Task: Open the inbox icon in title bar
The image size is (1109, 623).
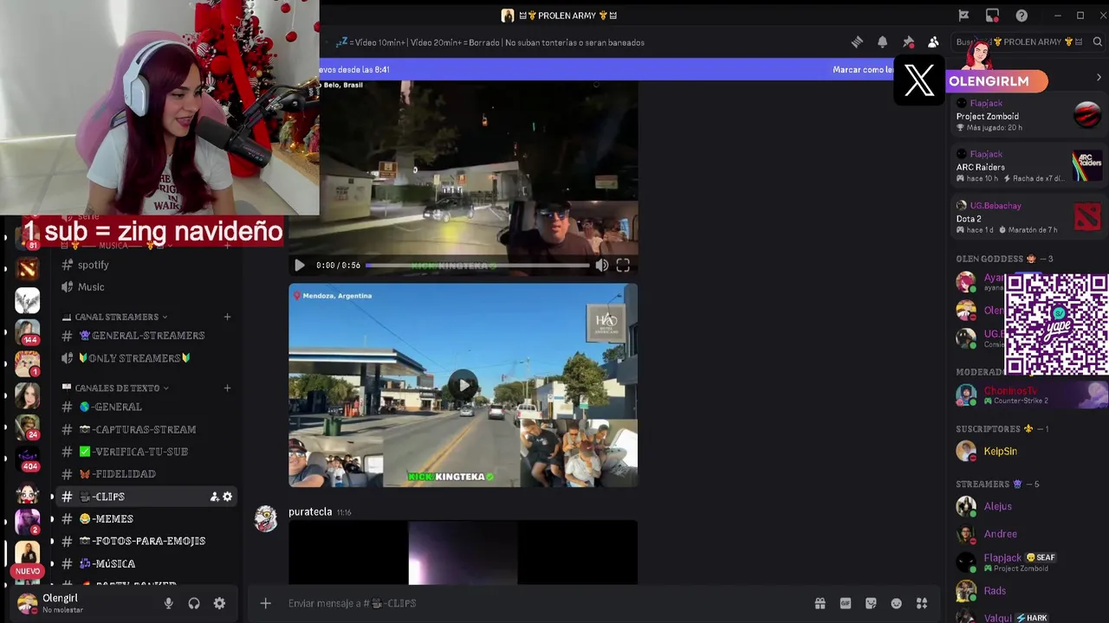Action: 992,16
